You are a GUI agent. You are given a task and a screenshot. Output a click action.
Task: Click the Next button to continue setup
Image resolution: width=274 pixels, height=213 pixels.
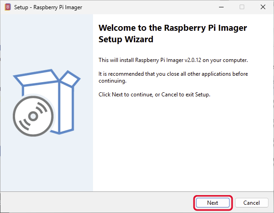[x=213, y=203]
